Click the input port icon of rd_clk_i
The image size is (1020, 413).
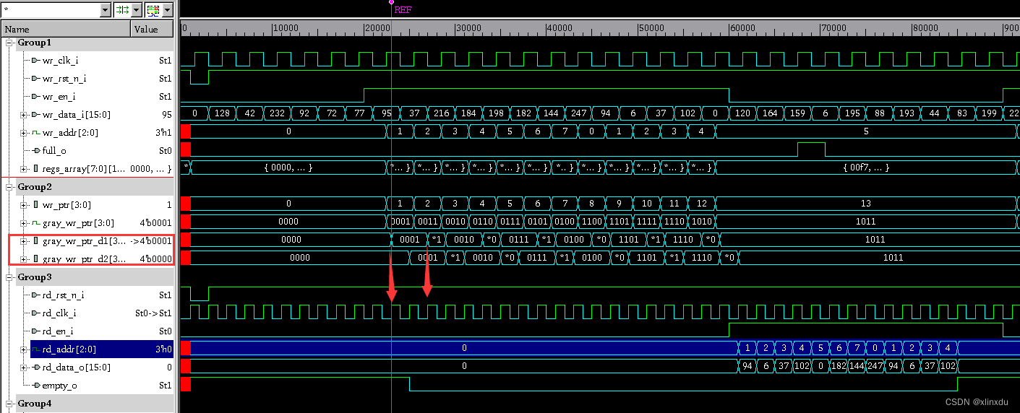35,313
